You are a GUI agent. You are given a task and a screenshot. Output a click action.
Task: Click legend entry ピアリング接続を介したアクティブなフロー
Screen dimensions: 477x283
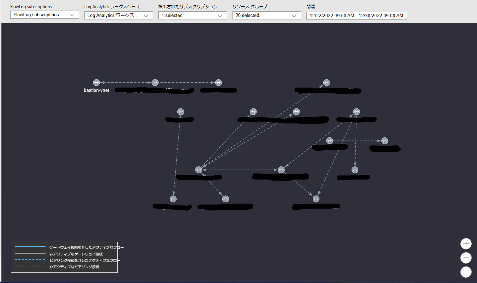85,260
